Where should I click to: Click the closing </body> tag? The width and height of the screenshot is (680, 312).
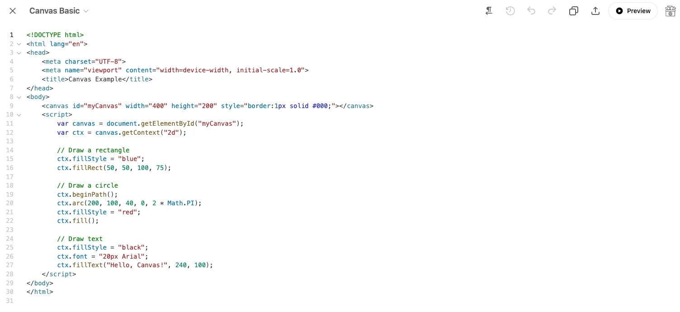click(40, 283)
